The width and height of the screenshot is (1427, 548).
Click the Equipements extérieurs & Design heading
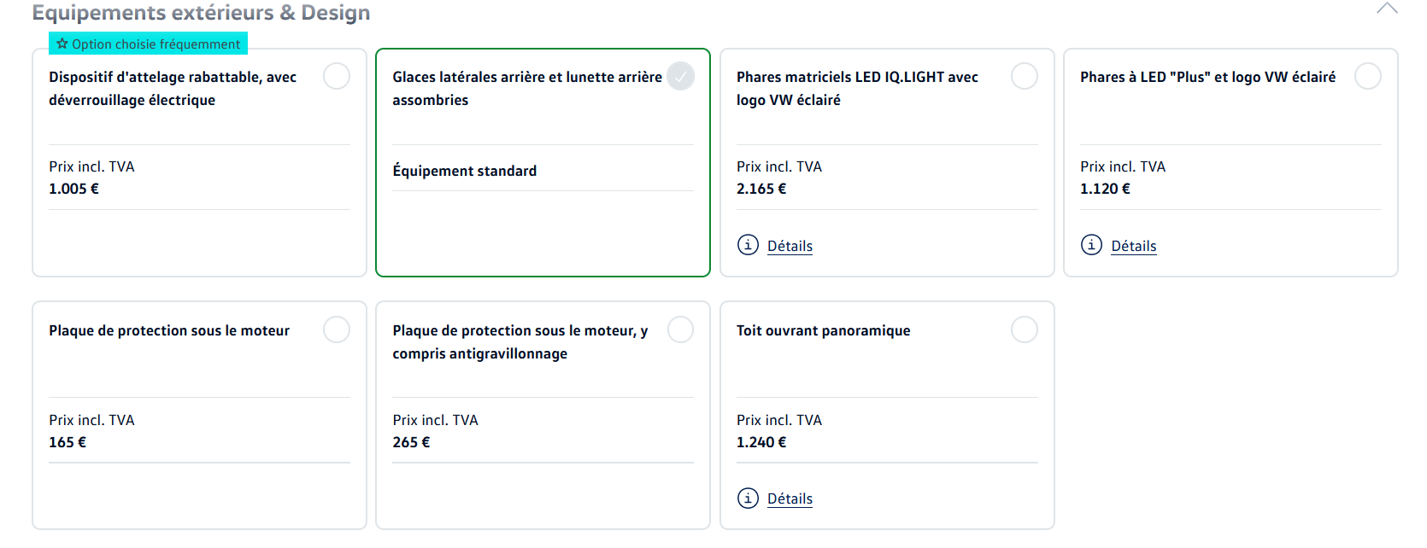coord(201,12)
